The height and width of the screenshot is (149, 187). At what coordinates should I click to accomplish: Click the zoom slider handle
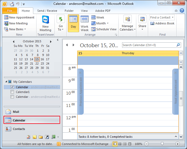coord(162,144)
